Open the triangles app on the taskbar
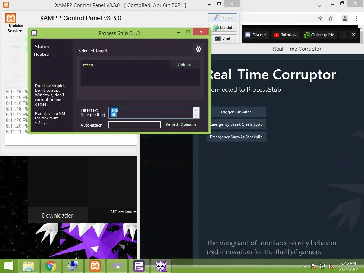The width and height of the screenshot is (364, 273). tap(117, 266)
